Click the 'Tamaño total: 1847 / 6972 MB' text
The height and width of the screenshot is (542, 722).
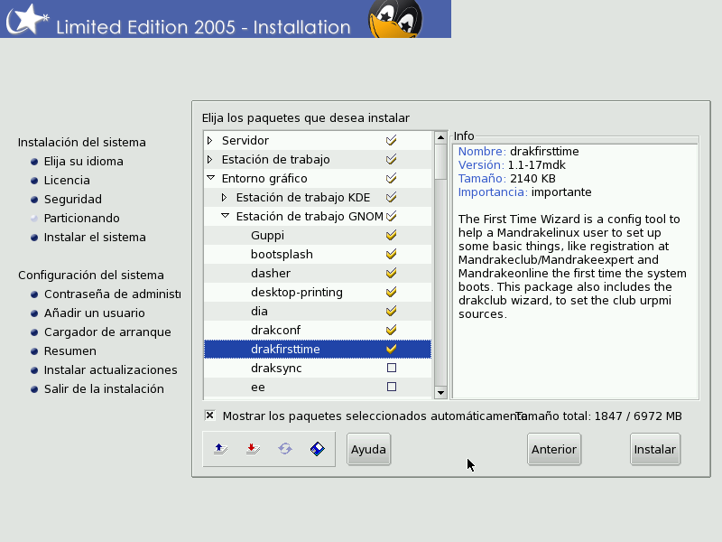pos(598,416)
